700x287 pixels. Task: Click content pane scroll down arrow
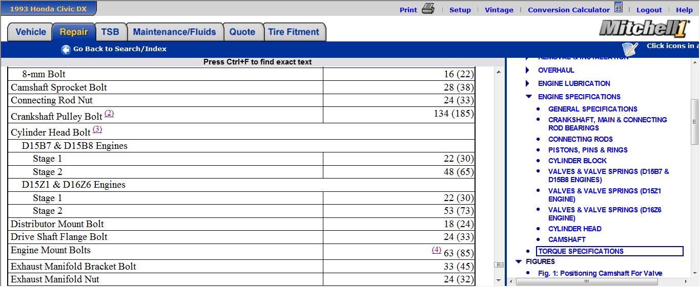click(x=499, y=281)
